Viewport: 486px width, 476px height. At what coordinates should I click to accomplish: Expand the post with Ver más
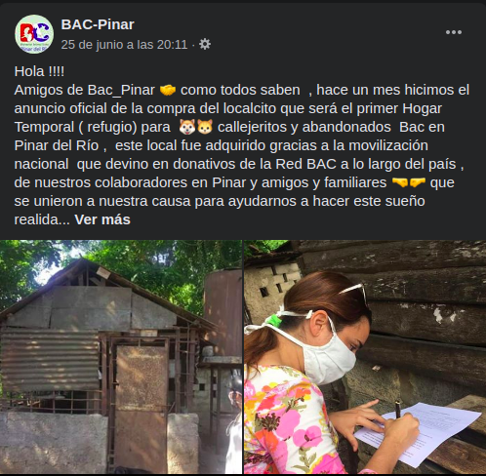point(102,219)
